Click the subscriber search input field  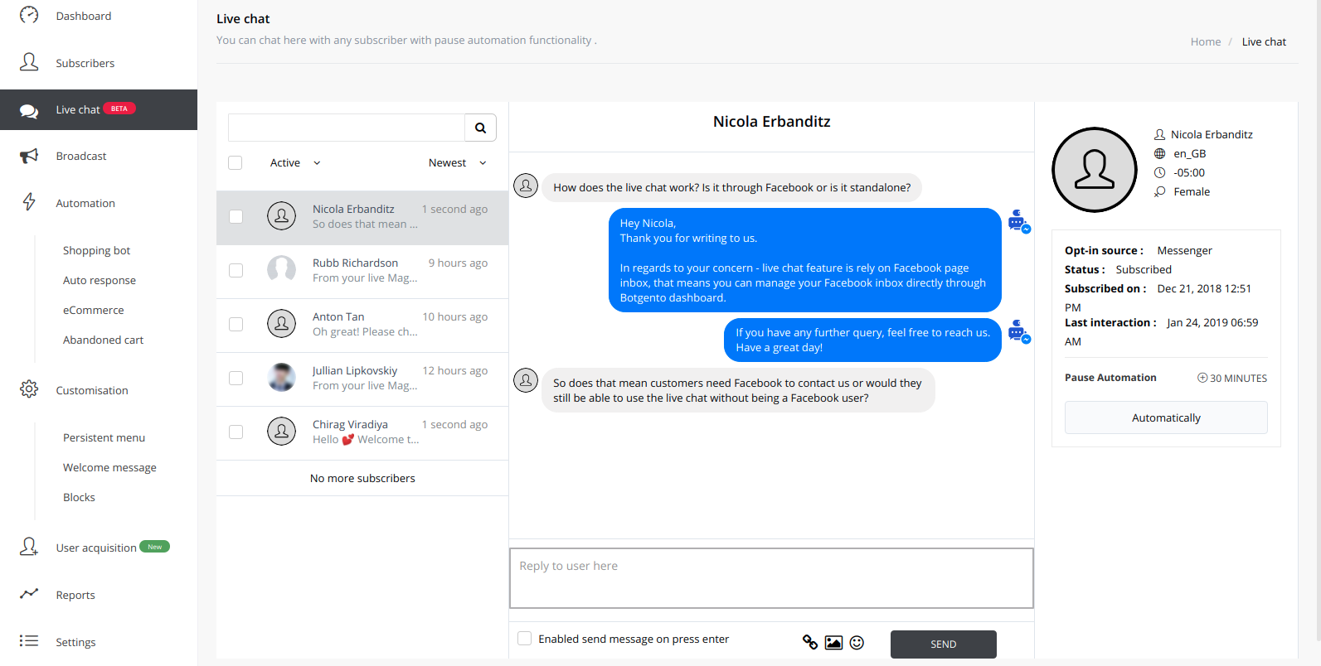click(347, 128)
